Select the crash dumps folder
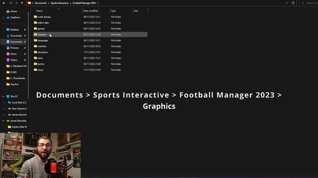Screen dimensions: 318x178 (90, 17)
